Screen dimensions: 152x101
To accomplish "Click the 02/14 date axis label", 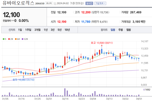I will click(x=65, y=99).
